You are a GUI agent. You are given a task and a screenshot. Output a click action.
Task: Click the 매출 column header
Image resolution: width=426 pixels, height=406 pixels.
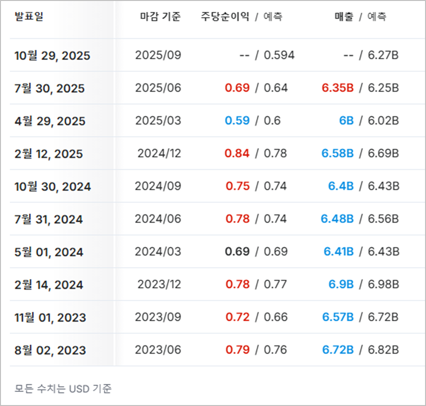tap(344, 16)
